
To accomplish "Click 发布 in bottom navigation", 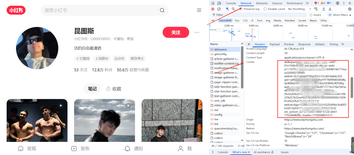I will 80,148.
